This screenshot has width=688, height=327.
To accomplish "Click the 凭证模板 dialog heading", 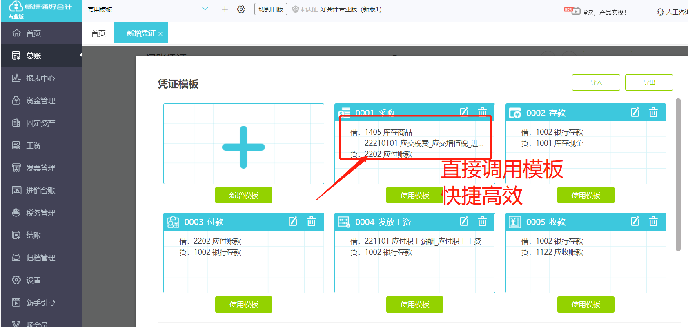I will (178, 84).
